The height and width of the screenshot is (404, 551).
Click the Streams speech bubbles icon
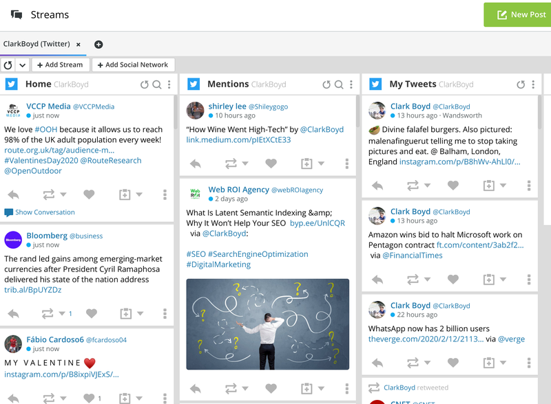17,14
